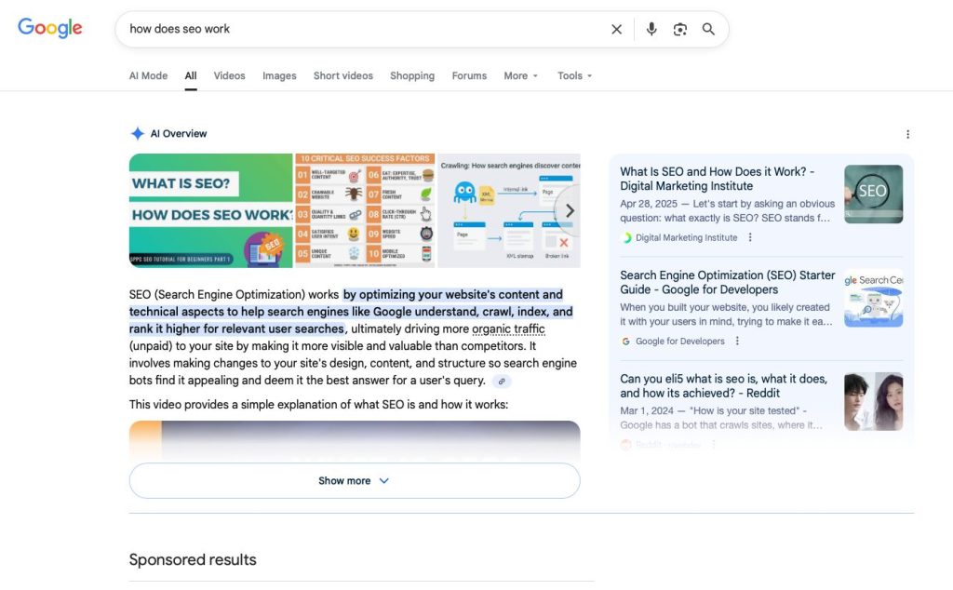Click the SEO magnifier thumbnail for Digital Marketing Institute
953x590 pixels.
point(873,194)
